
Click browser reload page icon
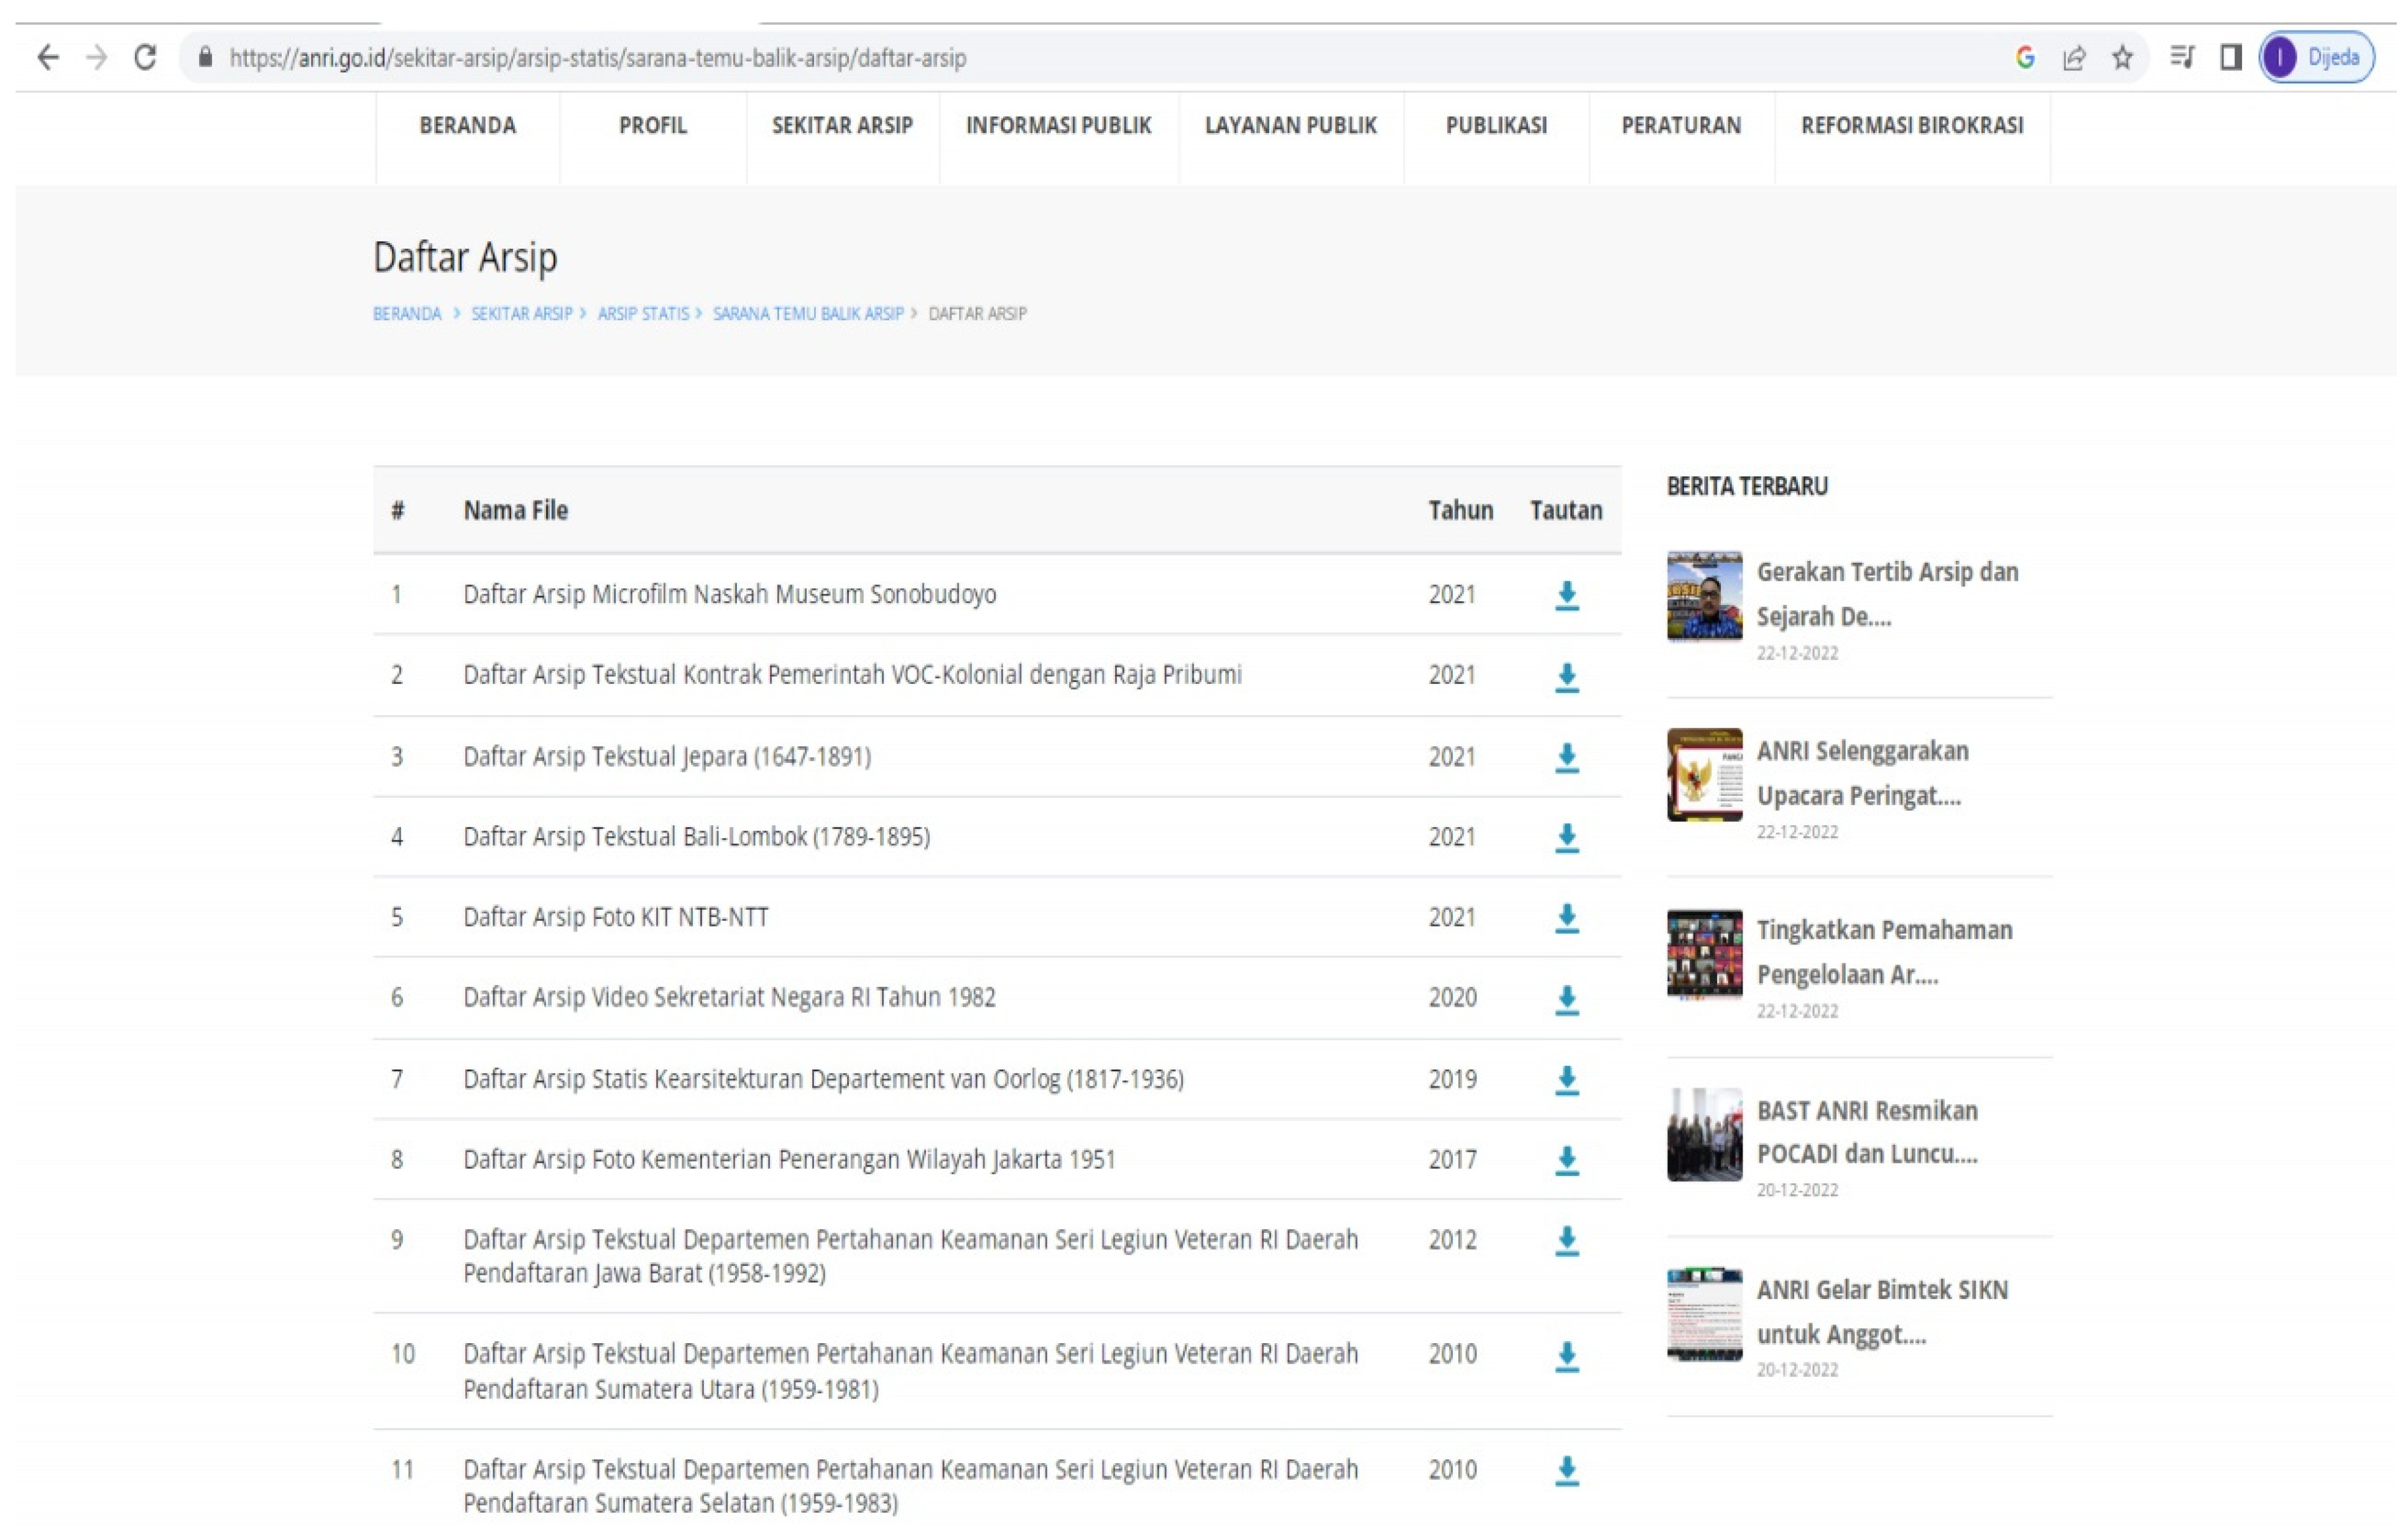click(145, 57)
